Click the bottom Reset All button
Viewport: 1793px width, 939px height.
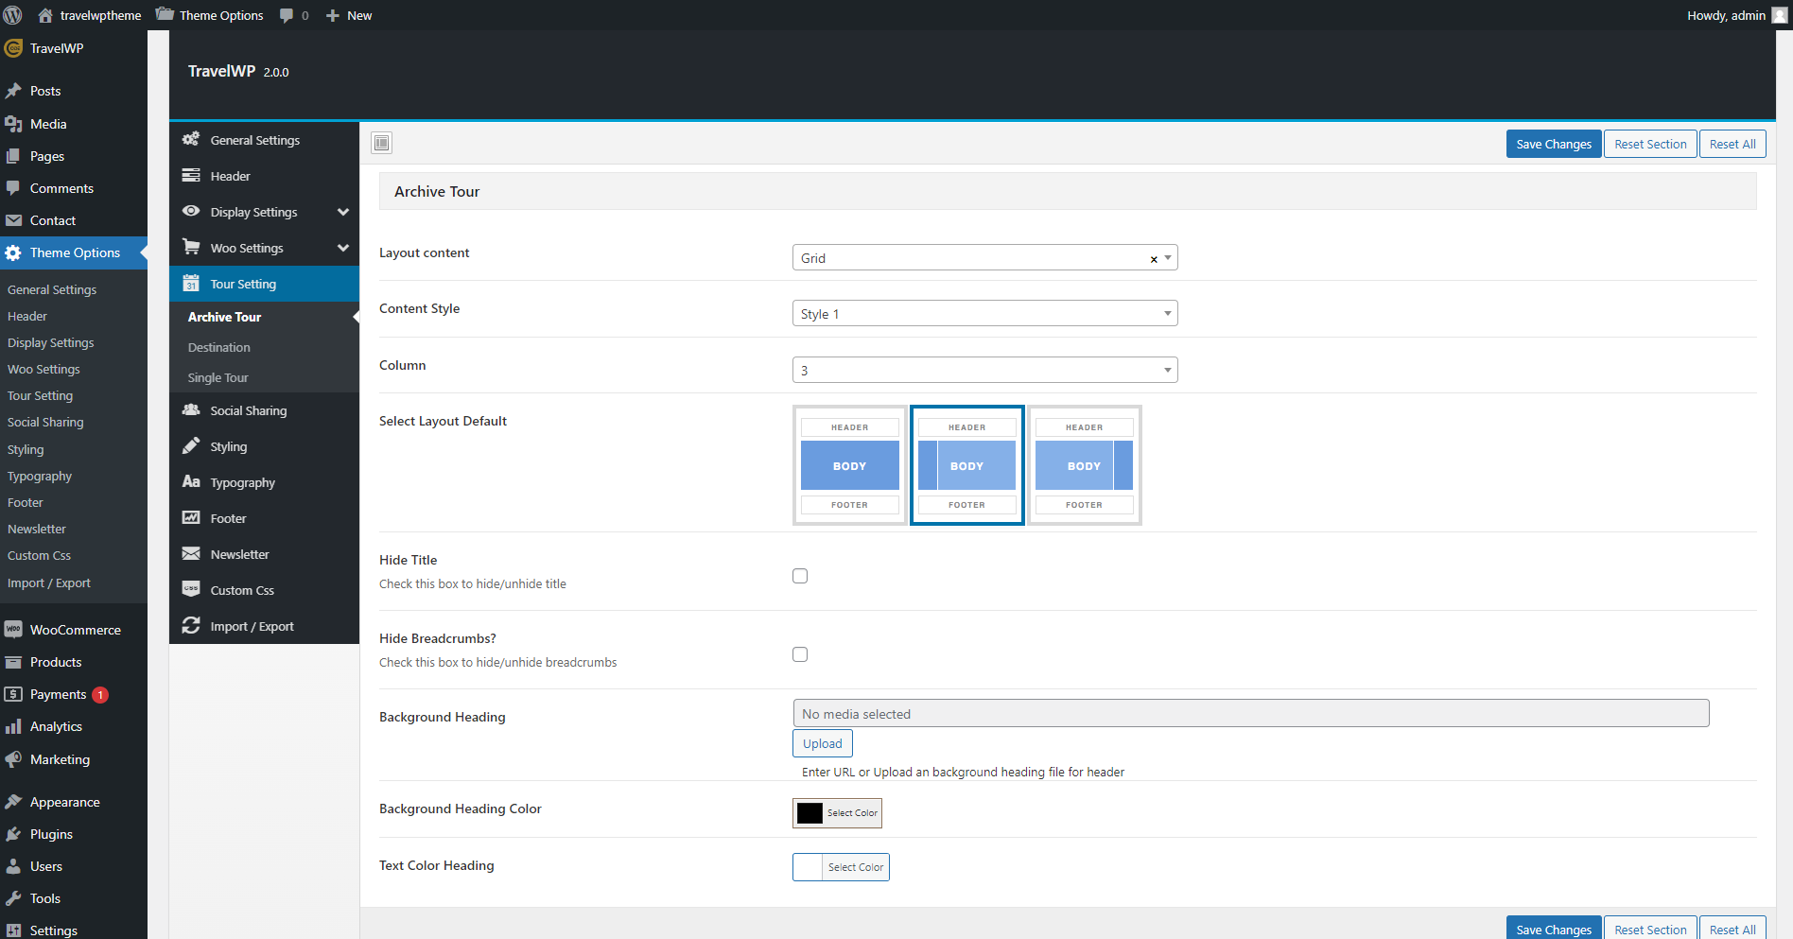(x=1732, y=929)
